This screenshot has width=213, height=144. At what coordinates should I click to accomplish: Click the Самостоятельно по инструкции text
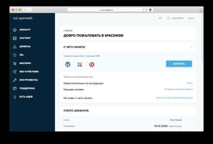83,83
